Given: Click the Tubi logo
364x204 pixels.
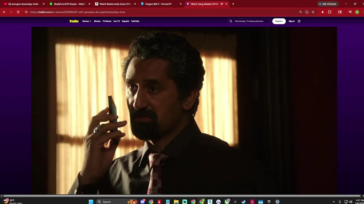Looking at the screenshot, I should click(74, 21).
